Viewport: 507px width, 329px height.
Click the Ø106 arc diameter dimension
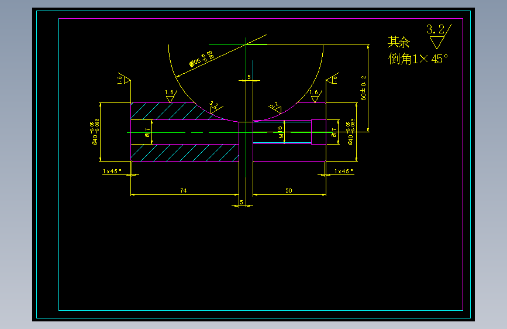201,59
